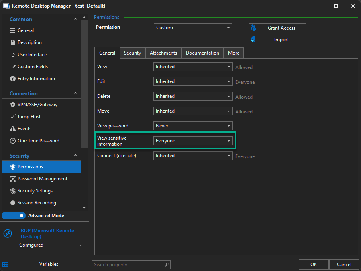Image resolution: width=361 pixels, height=271 pixels.
Task: Open the Permission Custom dropdown
Action: point(193,28)
